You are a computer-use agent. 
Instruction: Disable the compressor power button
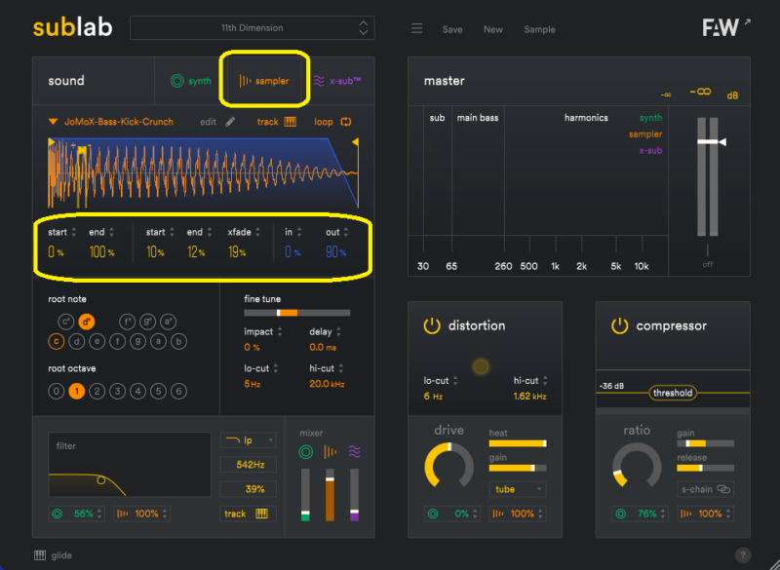tap(620, 325)
